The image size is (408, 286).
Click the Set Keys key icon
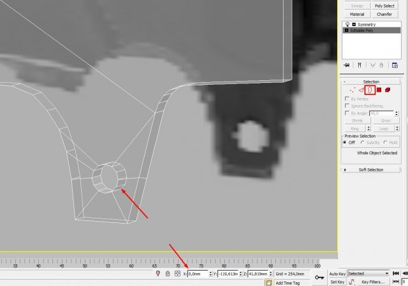click(319, 277)
